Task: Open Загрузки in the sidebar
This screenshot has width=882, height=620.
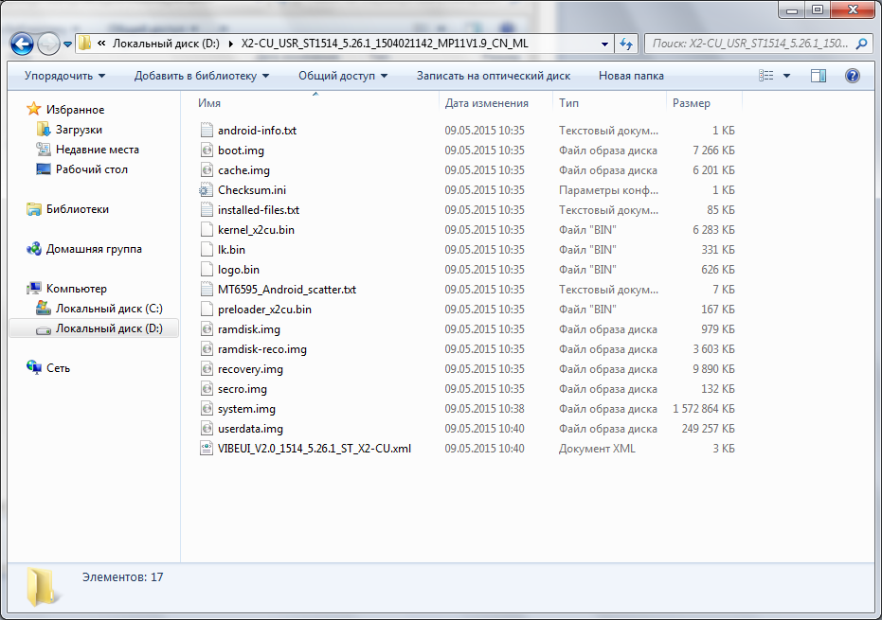Action: click(79, 130)
